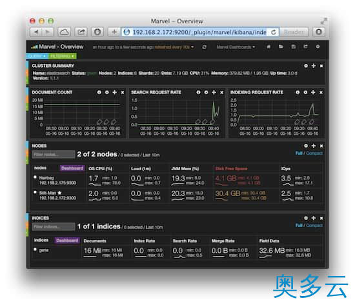The image size is (355, 305).
Task: Click the Dashboard button in Indices table
Action: [67, 241]
